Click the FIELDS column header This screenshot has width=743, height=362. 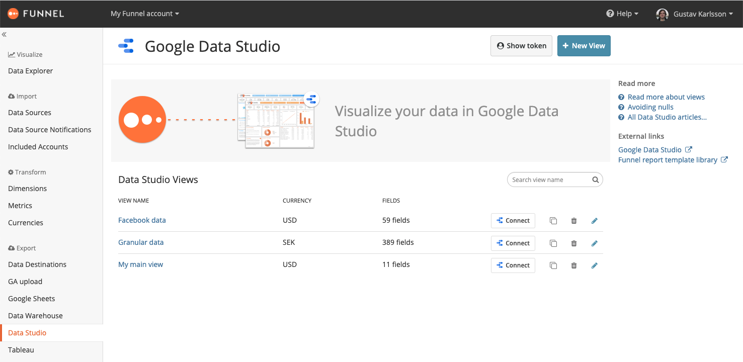391,201
